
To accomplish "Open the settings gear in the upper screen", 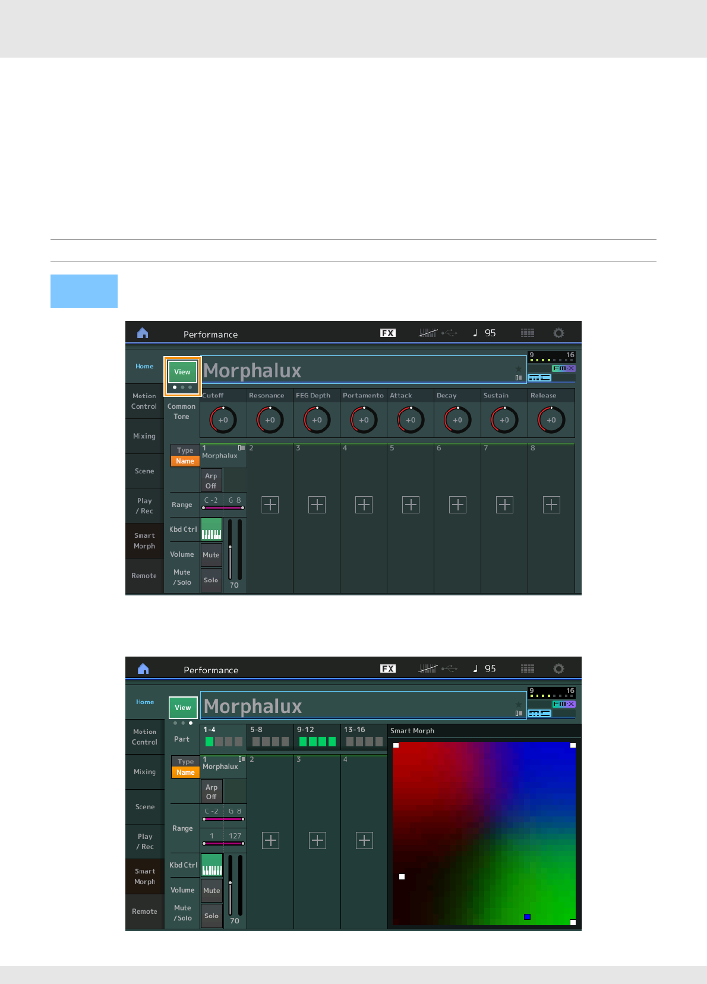I will (x=558, y=333).
